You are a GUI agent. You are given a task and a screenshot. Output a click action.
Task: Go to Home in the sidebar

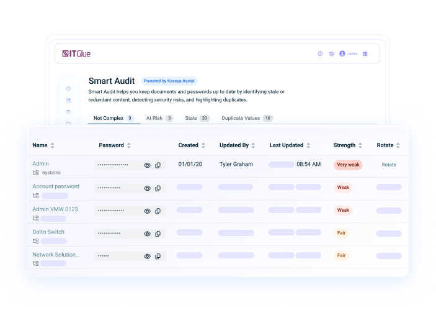(x=68, y=89)
